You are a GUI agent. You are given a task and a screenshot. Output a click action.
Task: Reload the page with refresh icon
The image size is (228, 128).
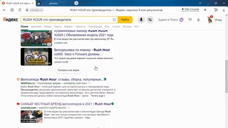pyautogui.click(x=20, y=10)
